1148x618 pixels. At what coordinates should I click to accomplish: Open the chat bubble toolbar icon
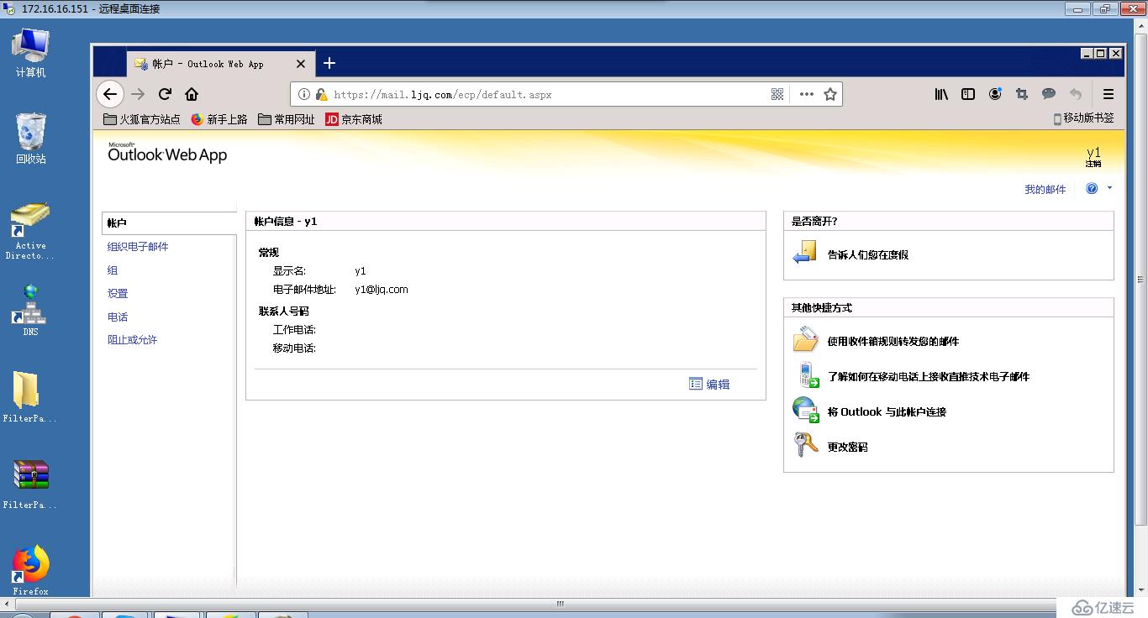coord(1049,94)
